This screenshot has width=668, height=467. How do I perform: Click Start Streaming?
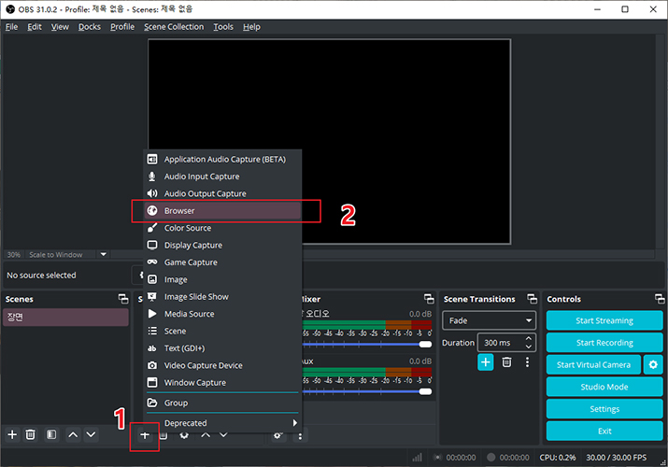point(604,320)
